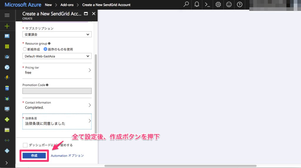
Task: Open the サブスクリプション dropdown
Action: pyautogui.click(x=57, y=35)
